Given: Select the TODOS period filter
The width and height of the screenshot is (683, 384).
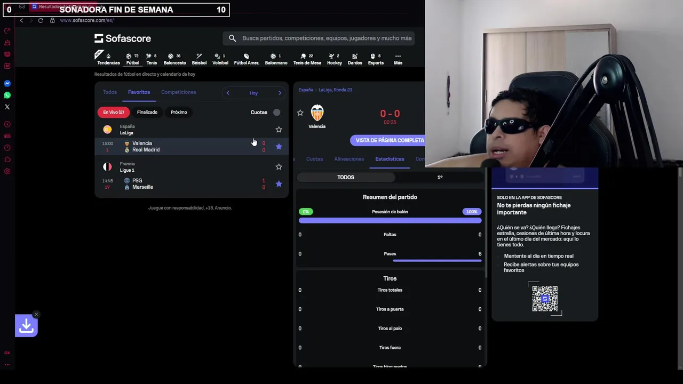Looking at the screenshot, I should click(346, 177).
